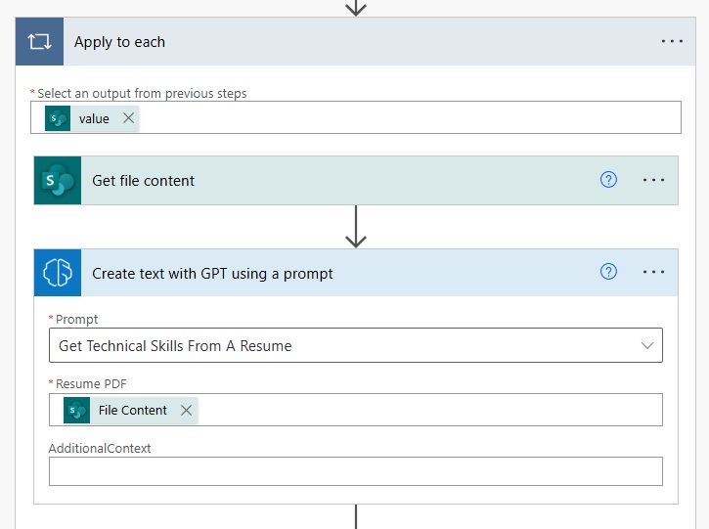Open Apply to each ellipsis menu
Screen dimensions: 709x529
672,41
